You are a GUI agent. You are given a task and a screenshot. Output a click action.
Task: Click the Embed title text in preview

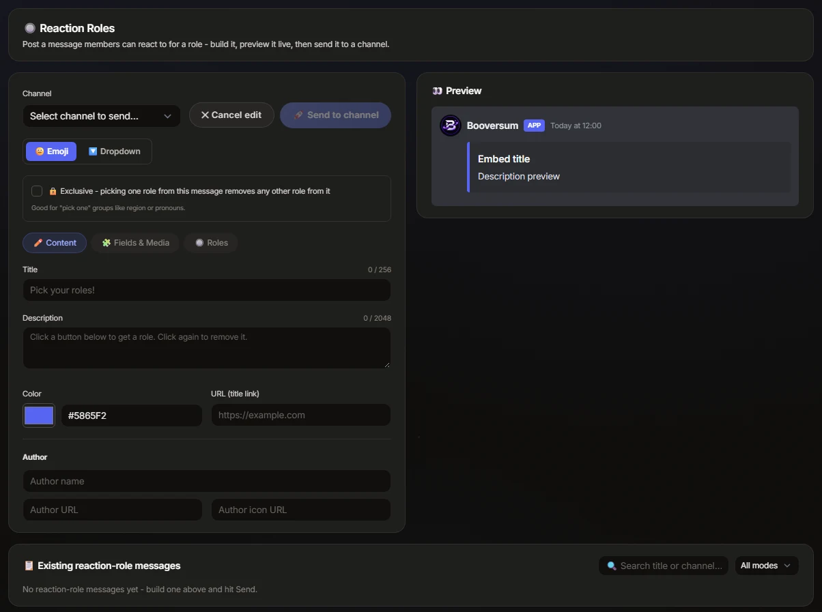pos(504,159)
